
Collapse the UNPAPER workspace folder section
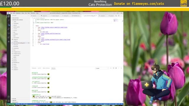pos(20,20)
